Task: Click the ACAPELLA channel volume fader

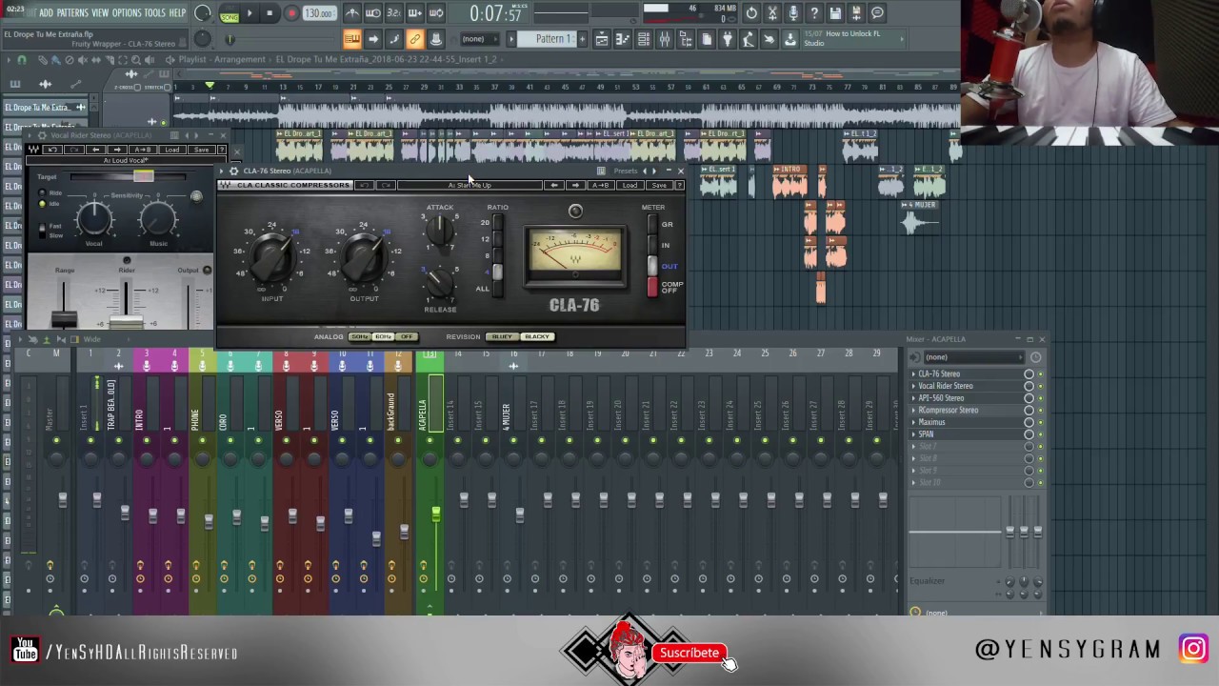Action: [436, 514]
